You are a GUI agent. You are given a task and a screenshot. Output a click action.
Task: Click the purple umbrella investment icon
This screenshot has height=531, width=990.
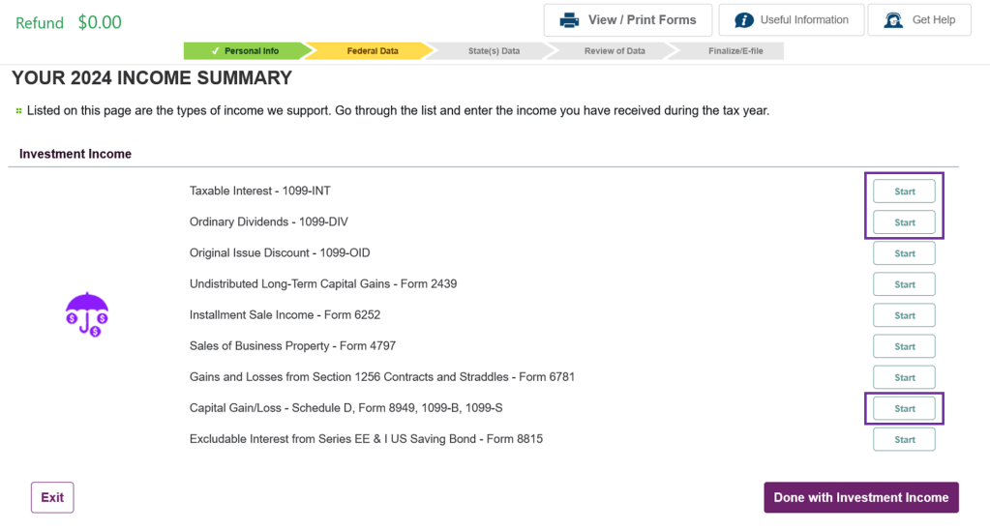[87, 314]
